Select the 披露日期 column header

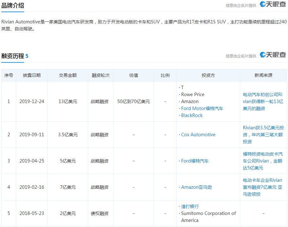click(32, 75)
